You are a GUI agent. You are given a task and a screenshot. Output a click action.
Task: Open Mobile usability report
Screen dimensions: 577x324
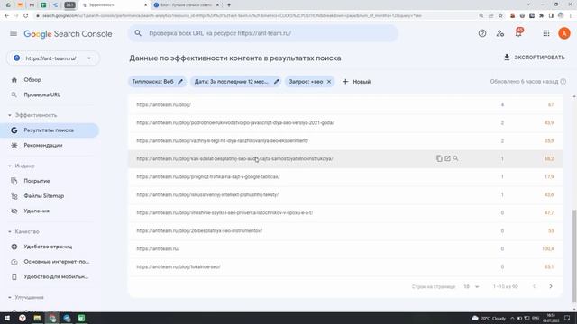(x=56, y=277)
